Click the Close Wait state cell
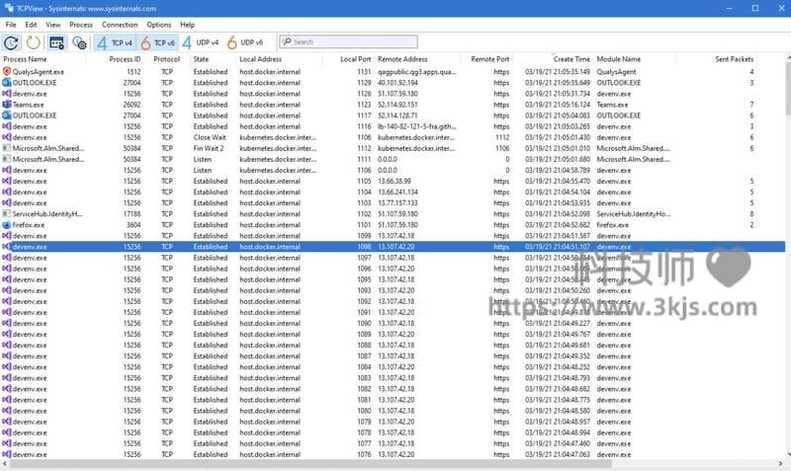791x471 pixels. pyautogui.click(x=210, y=137)
